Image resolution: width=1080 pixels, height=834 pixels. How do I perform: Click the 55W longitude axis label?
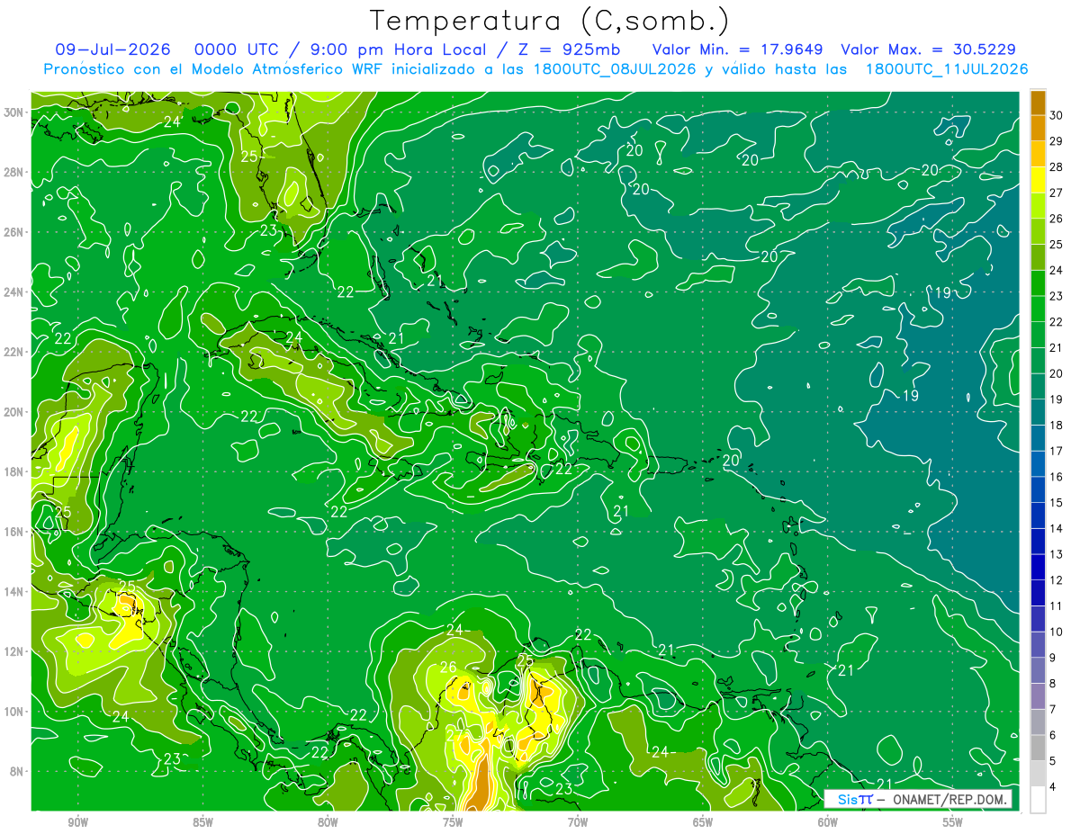(x=953, y=821)
